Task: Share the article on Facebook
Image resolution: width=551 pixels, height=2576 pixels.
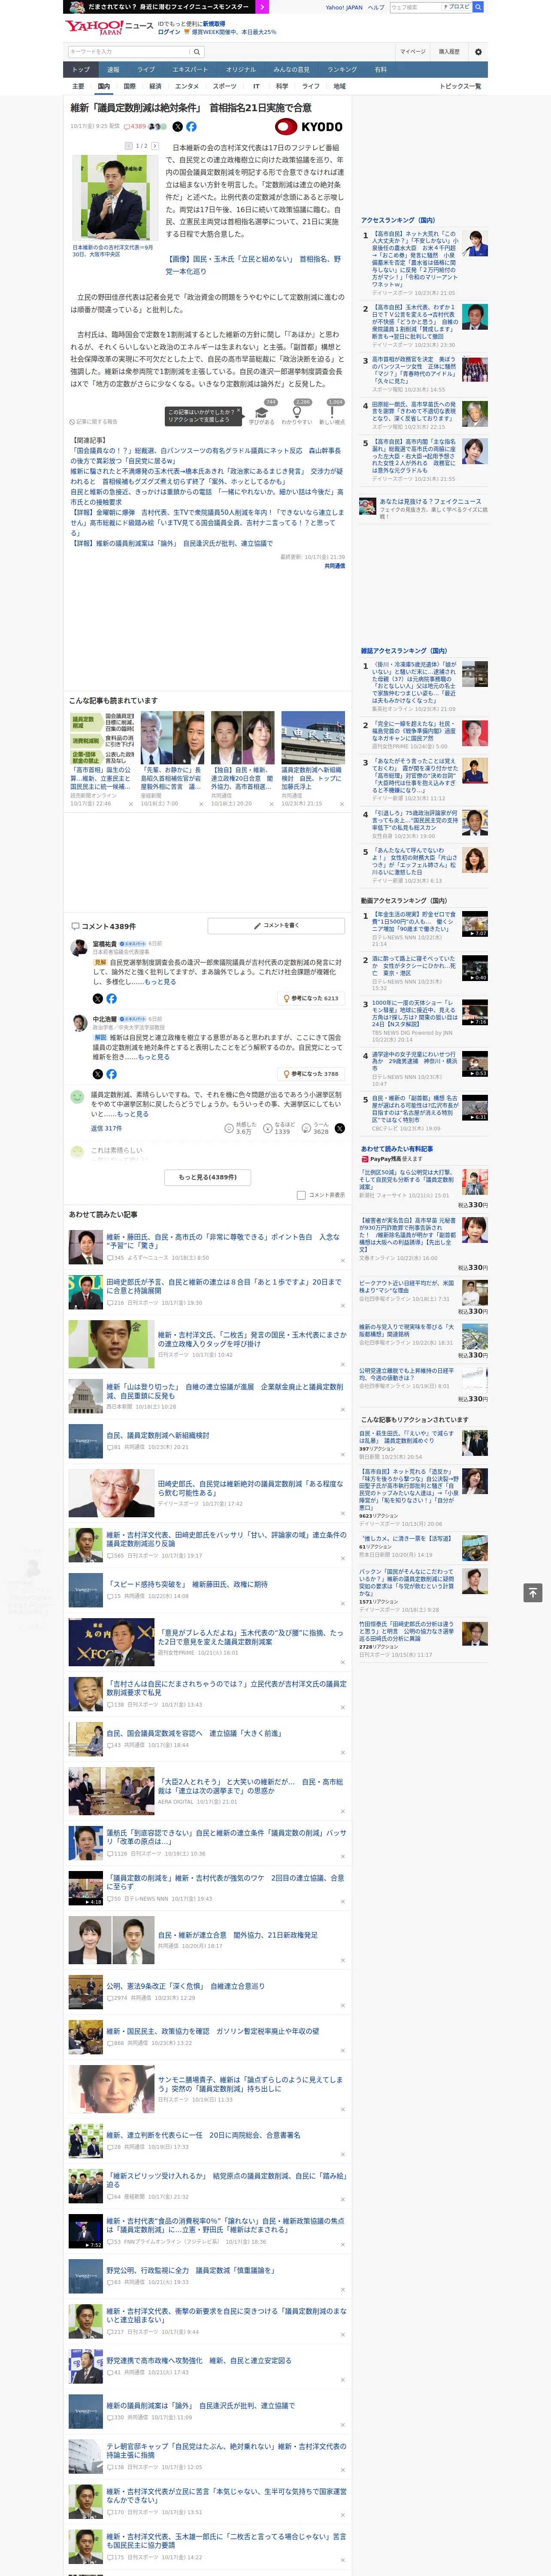Action: coord(191,127)
